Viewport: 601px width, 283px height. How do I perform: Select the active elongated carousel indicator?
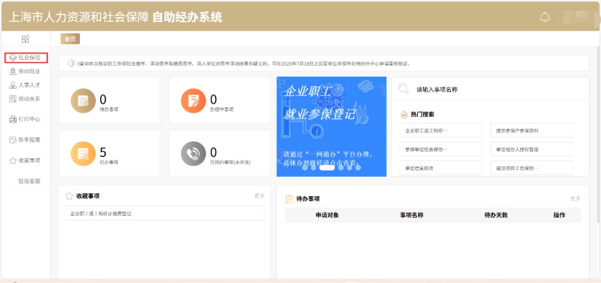pyautogui.click(x=327, y=167)
